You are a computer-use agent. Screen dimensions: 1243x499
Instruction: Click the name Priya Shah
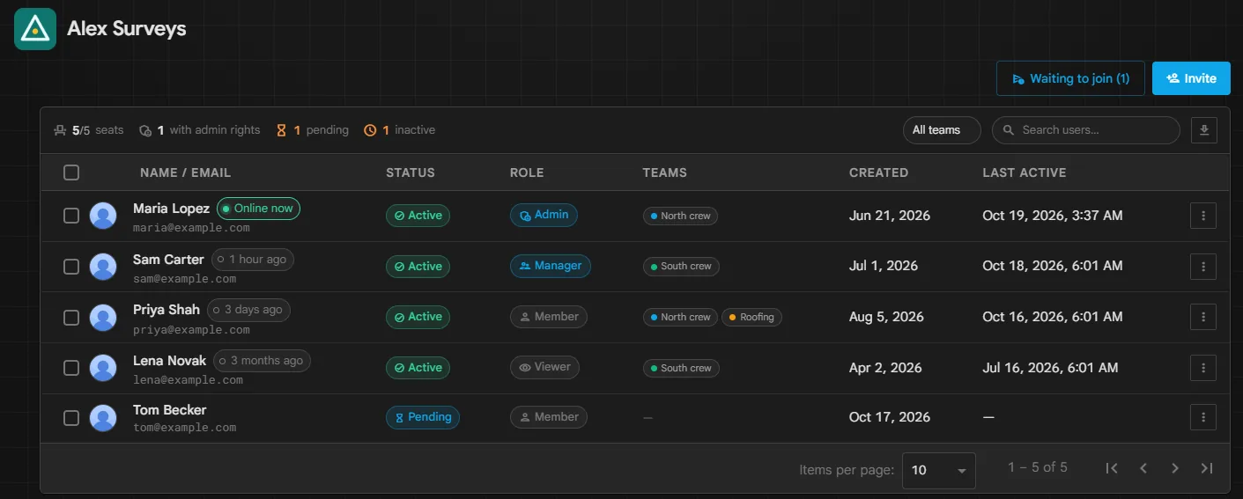point(166,310)
